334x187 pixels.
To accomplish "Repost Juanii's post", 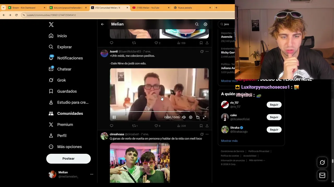I will coord(135,126).
